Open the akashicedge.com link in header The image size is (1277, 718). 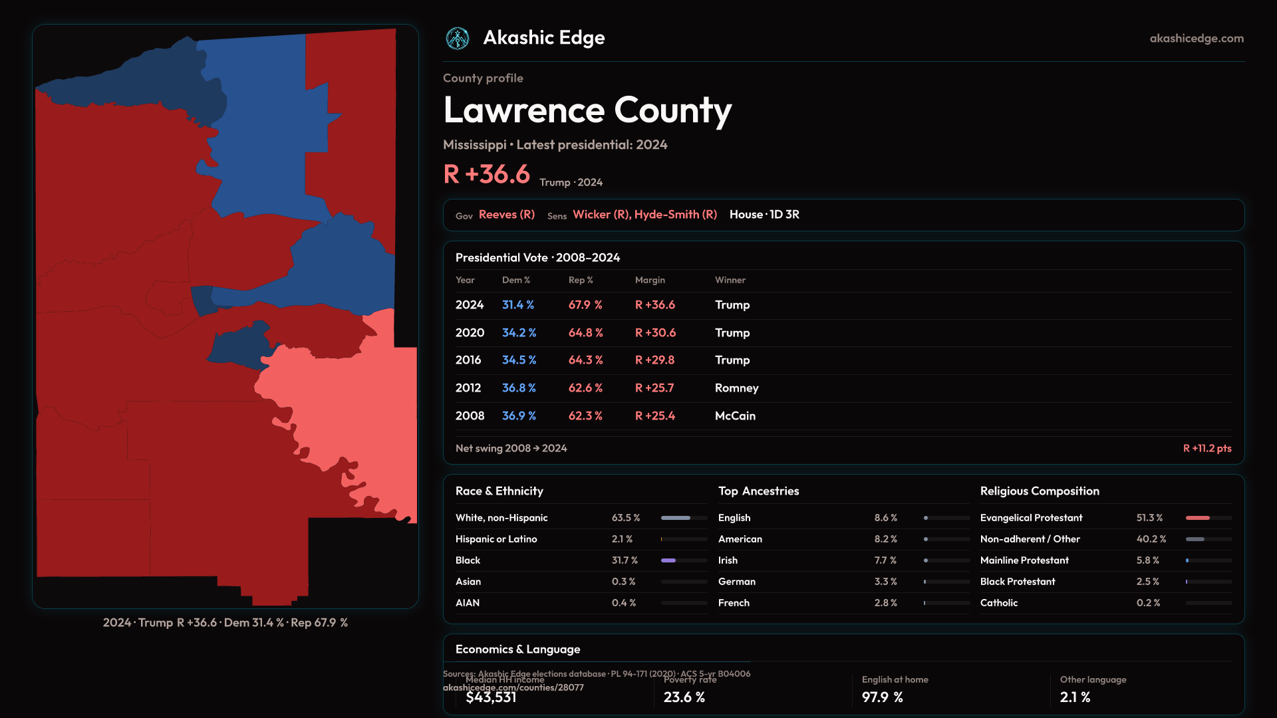point(1196,39)
